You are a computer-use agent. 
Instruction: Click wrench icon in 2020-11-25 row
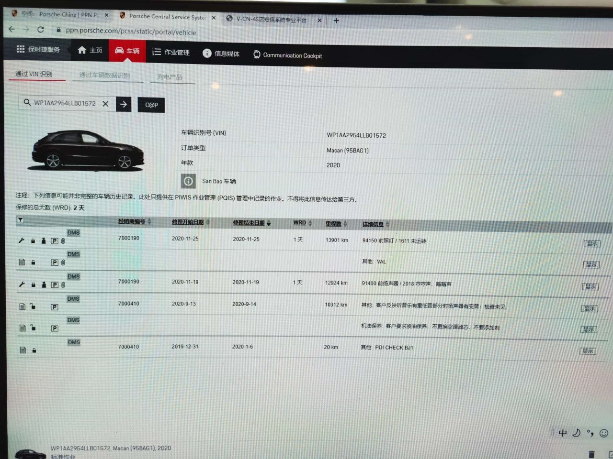point(21,240)
